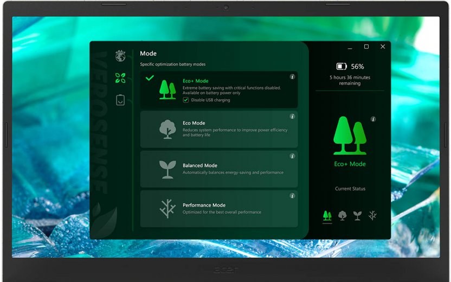The height and width of the screenshot is (282, 451).
Task: Click the small Eco+ icon under Current Status
Action: point(327,216)
